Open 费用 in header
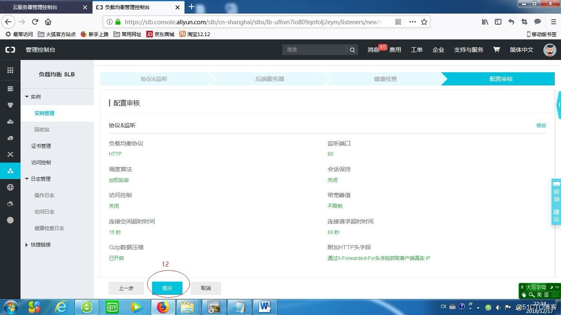Image resolution: width=561 pixels, height=315 pixels. pos(395,50)
